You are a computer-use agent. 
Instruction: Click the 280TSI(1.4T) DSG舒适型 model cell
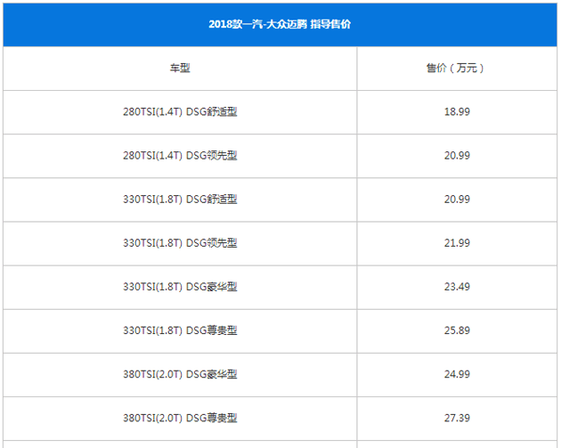pyautogui.click(x=180, y=111)
